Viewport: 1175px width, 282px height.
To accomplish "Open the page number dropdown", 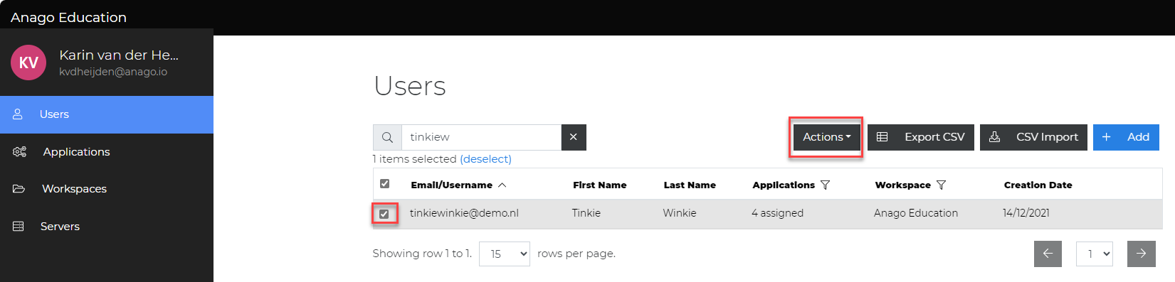I will coord(1095,254).
